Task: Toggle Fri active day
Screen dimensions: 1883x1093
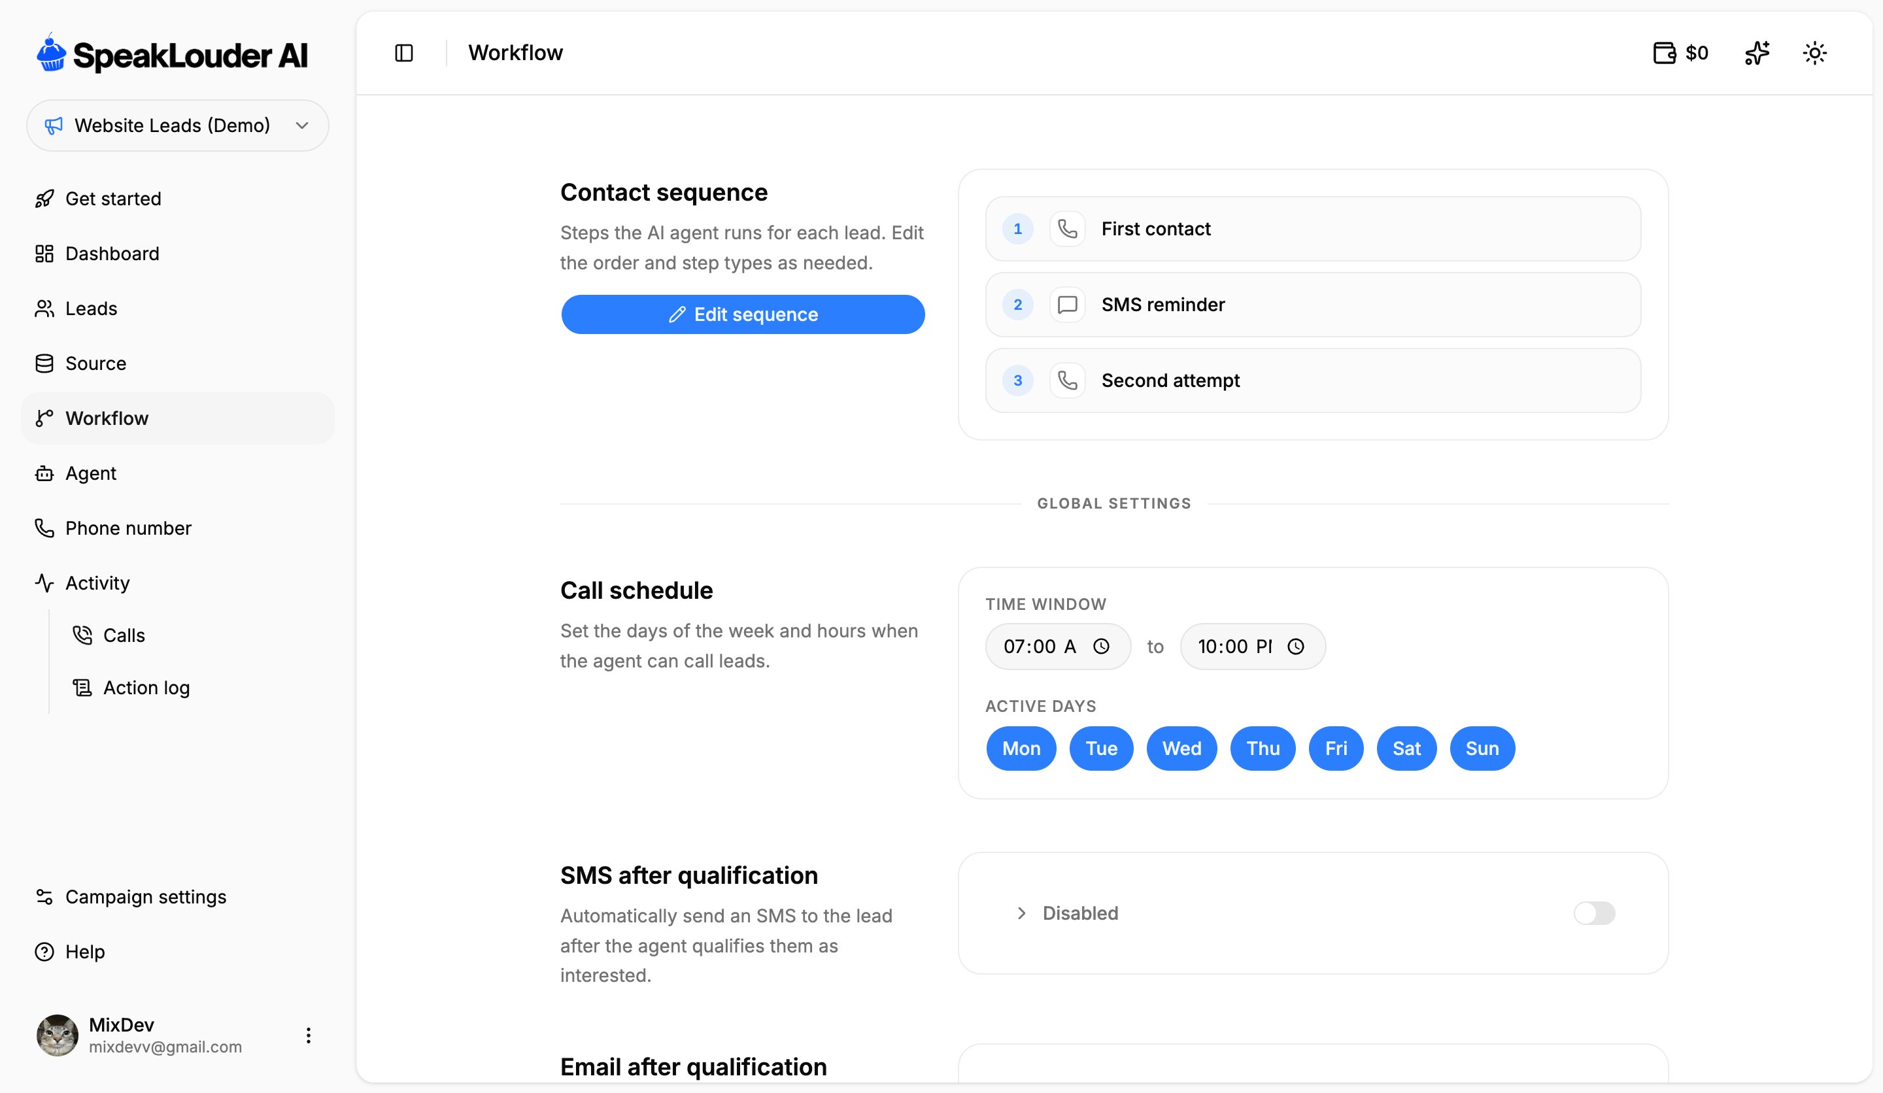Action: click(1335, 748)
